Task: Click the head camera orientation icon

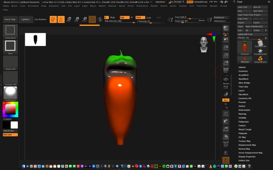Action: pyautogui.click(x=204, y=45)
